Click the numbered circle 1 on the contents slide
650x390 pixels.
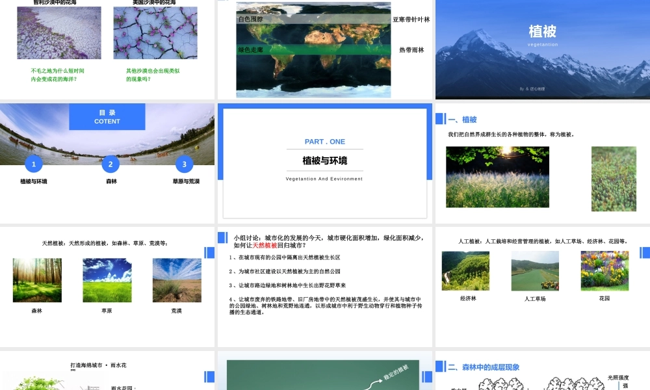(33, 164)
